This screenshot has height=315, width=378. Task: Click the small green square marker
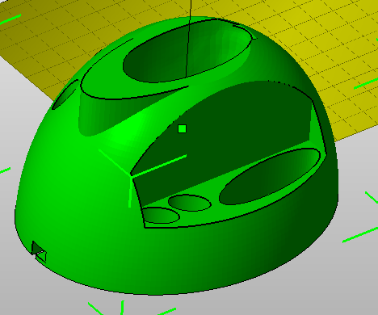pos(183,129)
